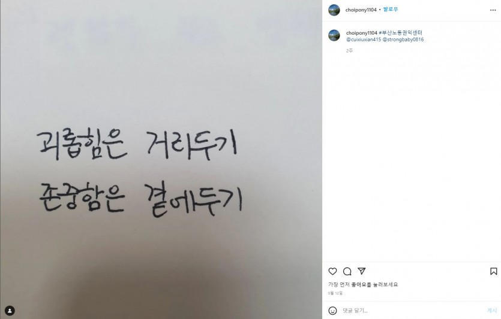Click the 2주 caption timestamp
The height and width of the screenshot is (319, 501).
(x=349, y=51)
